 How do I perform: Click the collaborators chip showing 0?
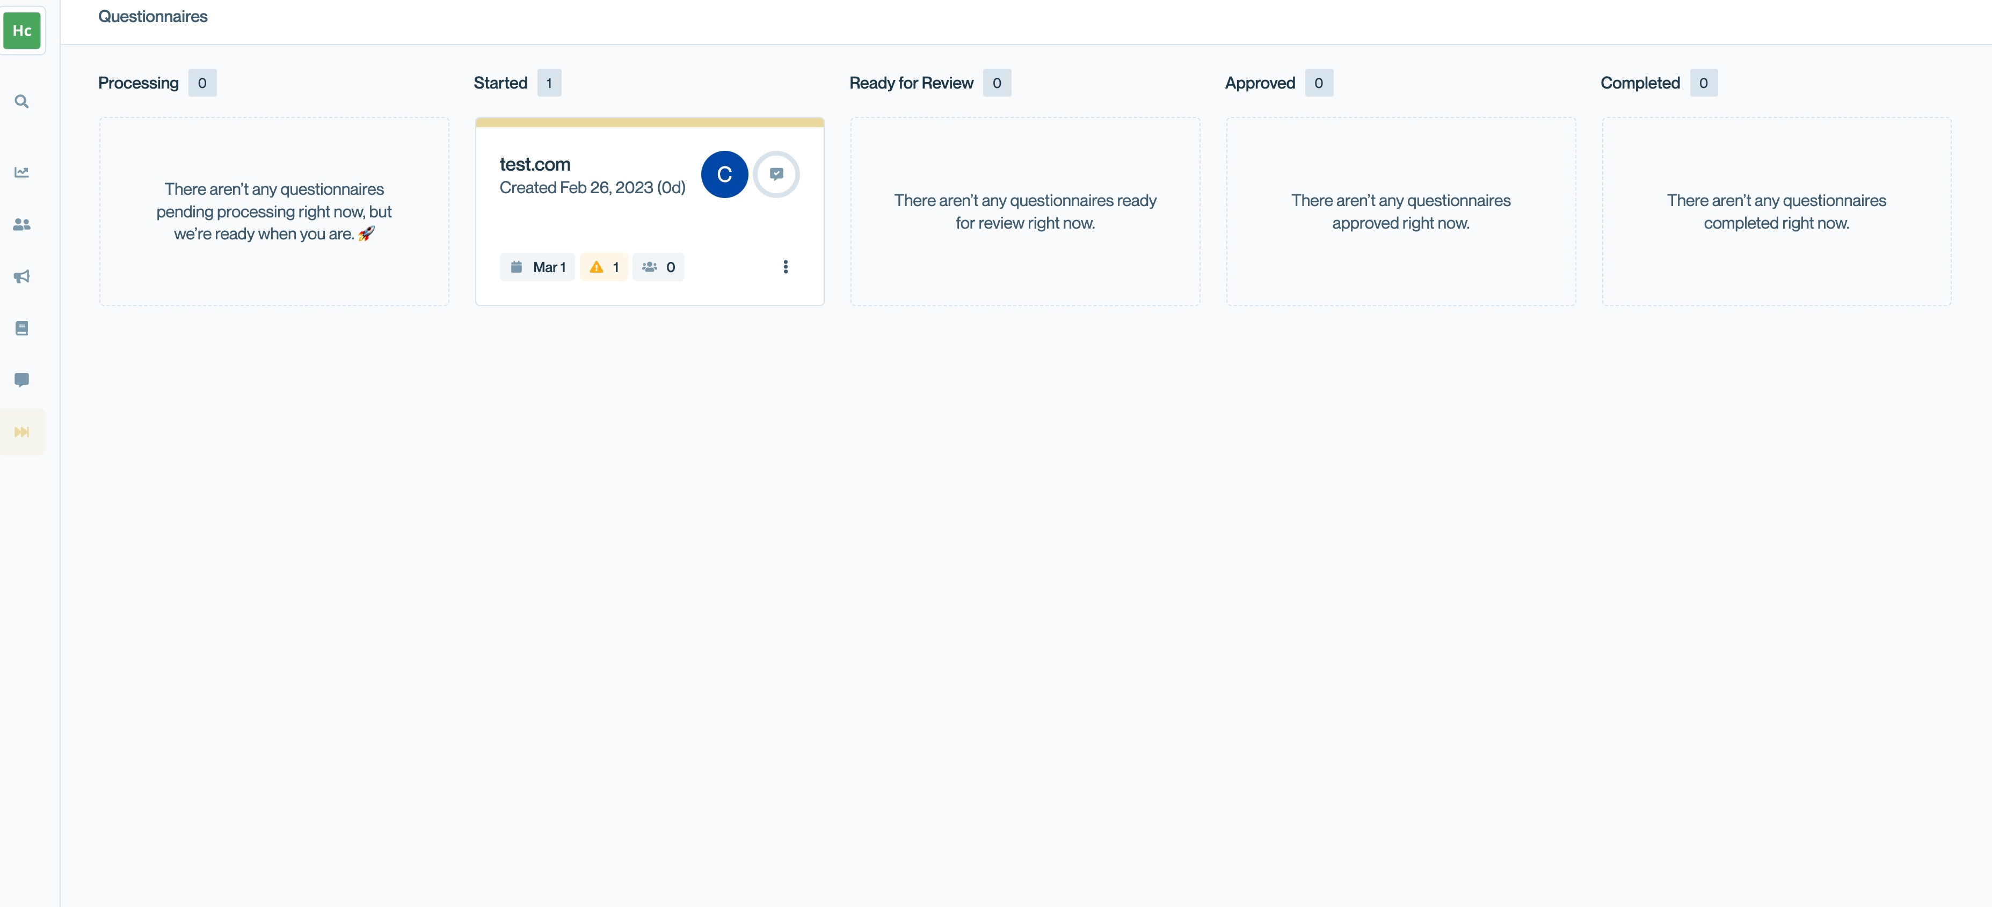658,267
